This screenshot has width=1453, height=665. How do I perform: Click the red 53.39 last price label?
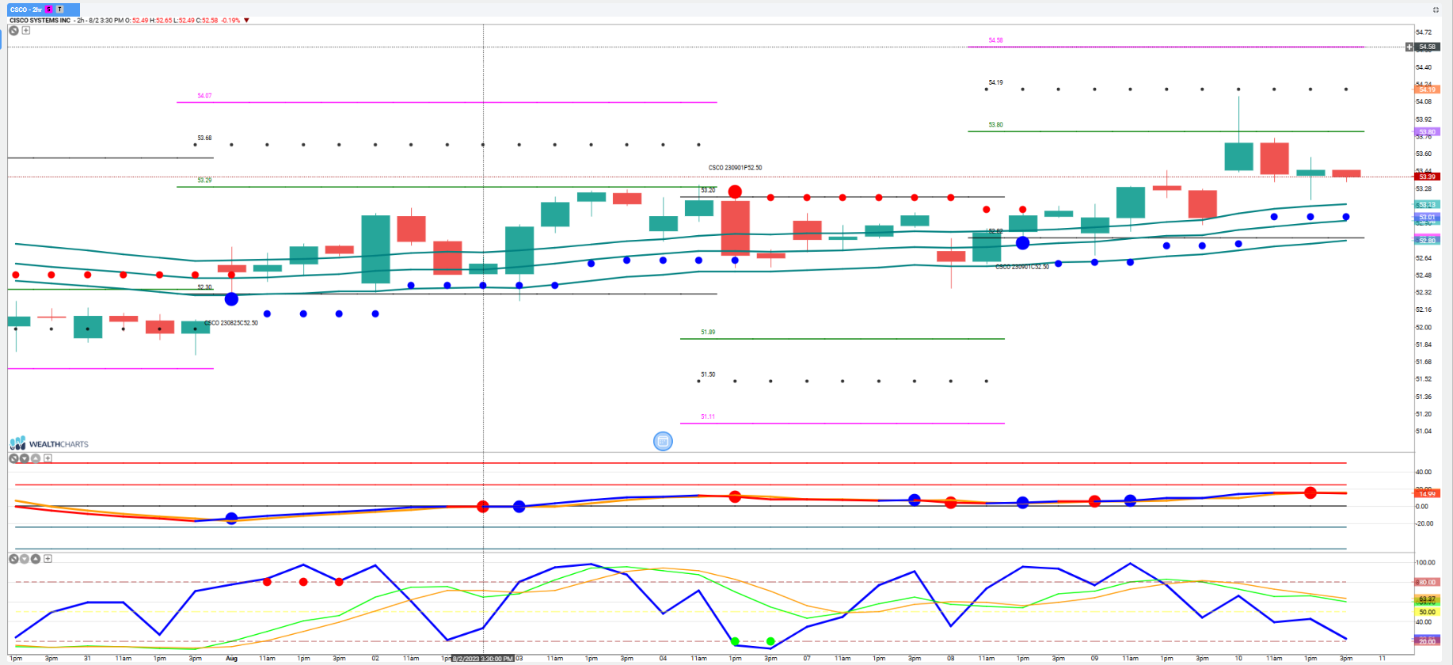tap(1426, 177)
